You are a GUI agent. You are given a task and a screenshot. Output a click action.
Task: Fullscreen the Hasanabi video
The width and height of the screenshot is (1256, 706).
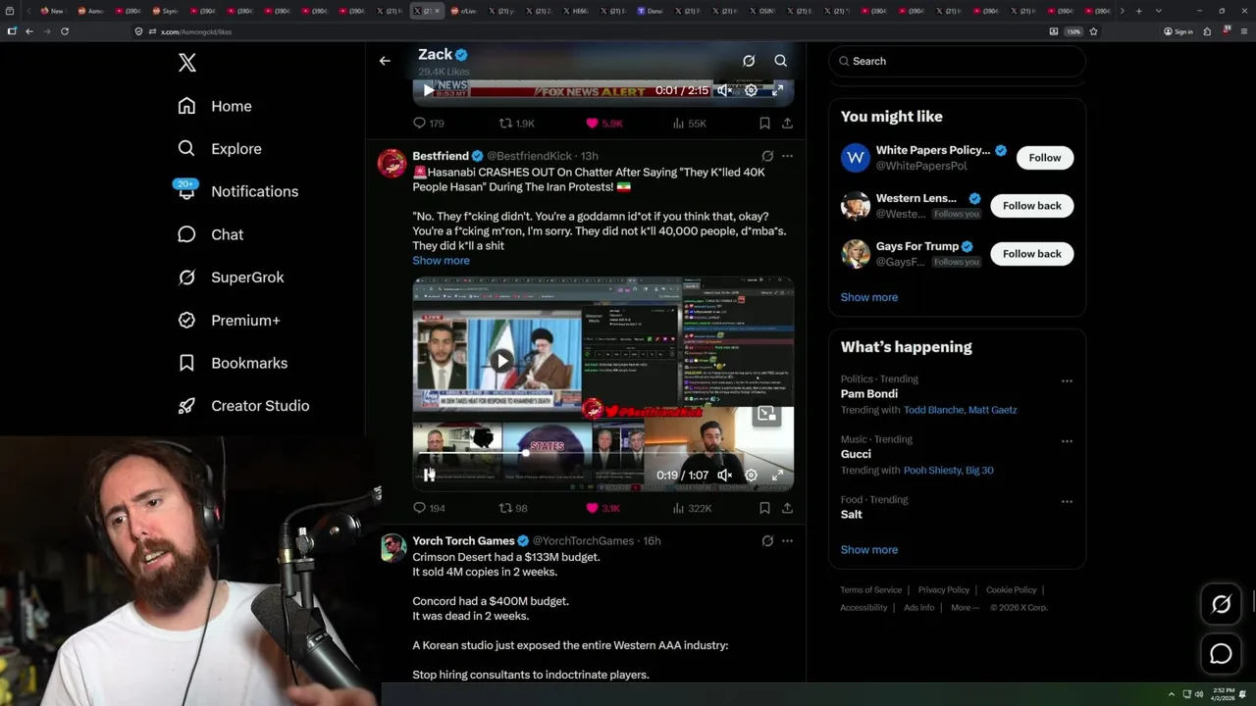tap(777, 475)
